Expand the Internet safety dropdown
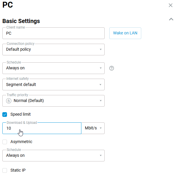177x176 pixels. click(53, 85)
